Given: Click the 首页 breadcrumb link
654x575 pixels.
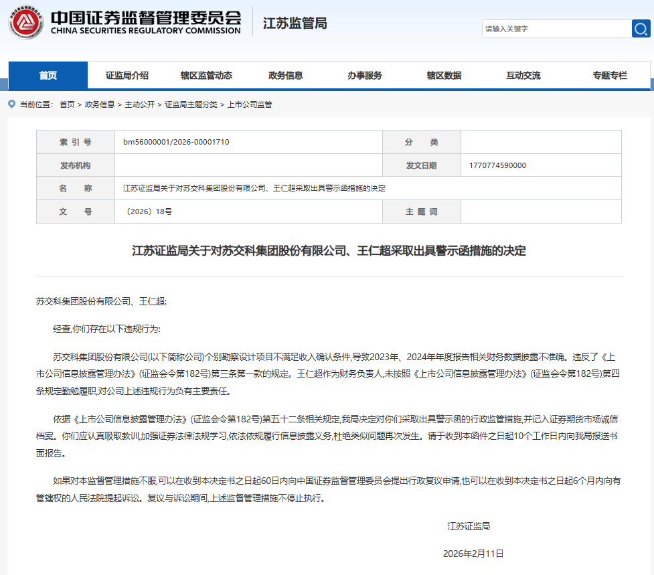Looking at the screenshot, I should [67, 104].
